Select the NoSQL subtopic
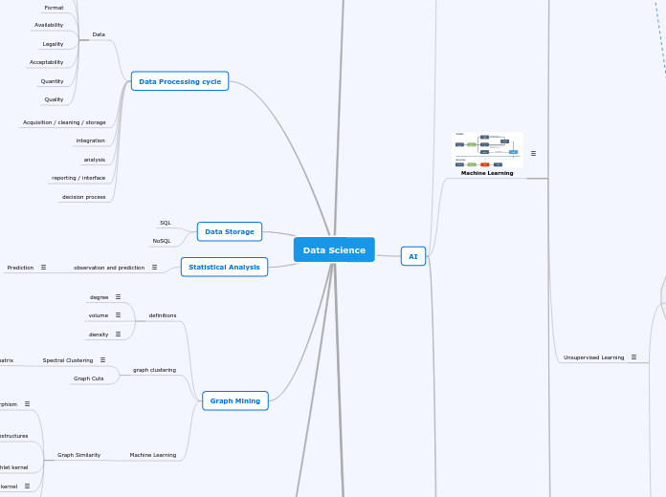The height and width of the screenshot is (497, 666). click(x=162, y=241)
